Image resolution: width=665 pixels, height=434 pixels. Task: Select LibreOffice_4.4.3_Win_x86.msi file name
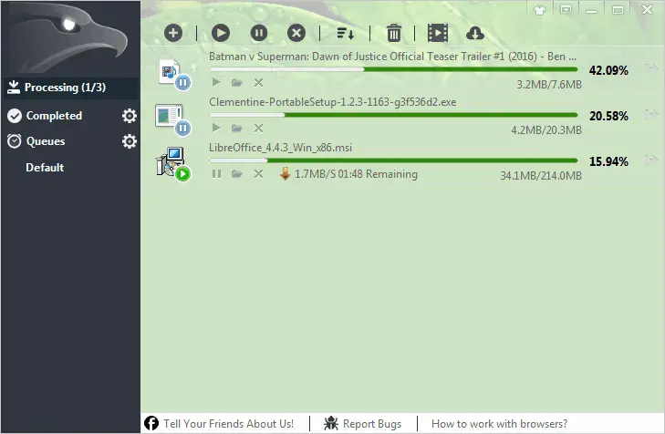pos(280,148)
